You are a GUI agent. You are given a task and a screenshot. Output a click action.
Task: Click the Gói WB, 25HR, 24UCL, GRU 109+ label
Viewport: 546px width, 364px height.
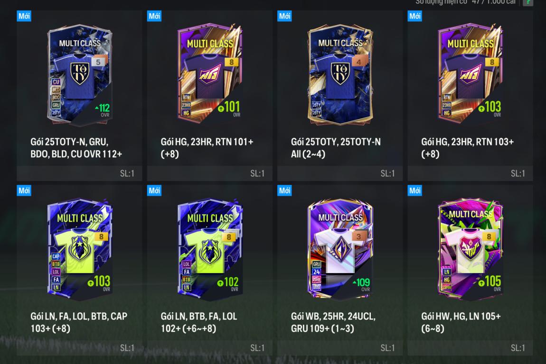333,322
